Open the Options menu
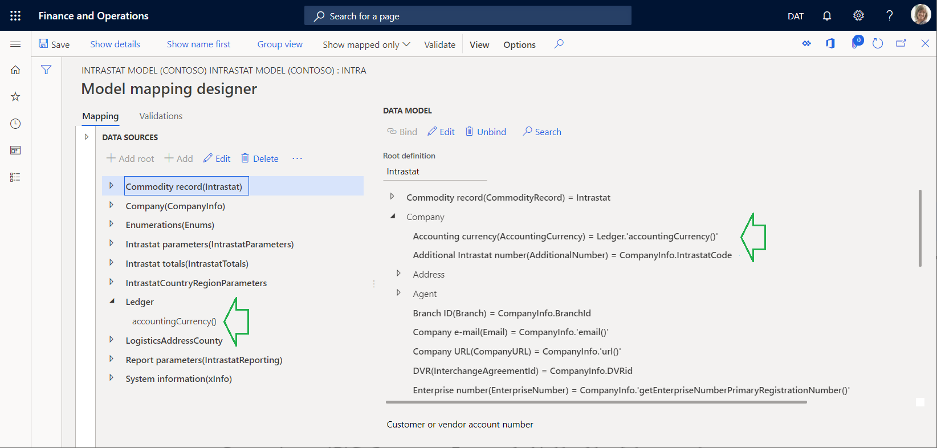Image resolution: width=937 pixels, height=448 pixels. (519, 44)
